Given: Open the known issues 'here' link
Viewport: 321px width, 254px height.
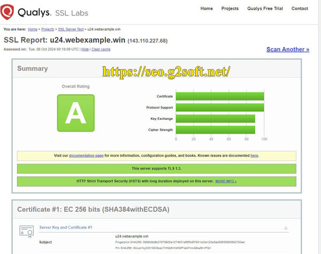Looking at the screenshot, I should point(254,156).
